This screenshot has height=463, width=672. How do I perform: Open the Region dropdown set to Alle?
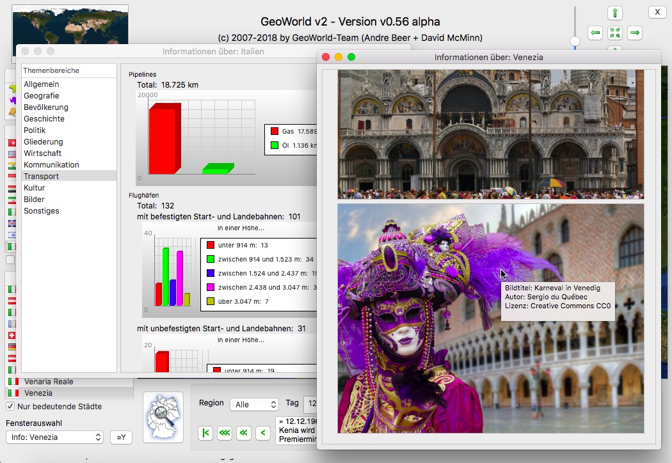(x=254, y=404)
